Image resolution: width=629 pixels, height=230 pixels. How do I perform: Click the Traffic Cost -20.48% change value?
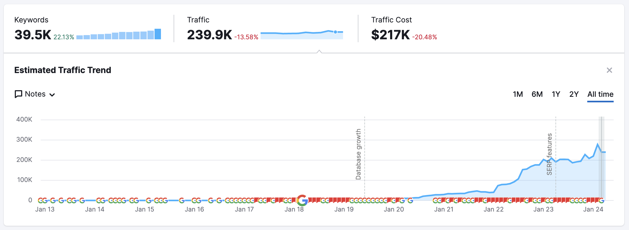(x=425, y=37)
